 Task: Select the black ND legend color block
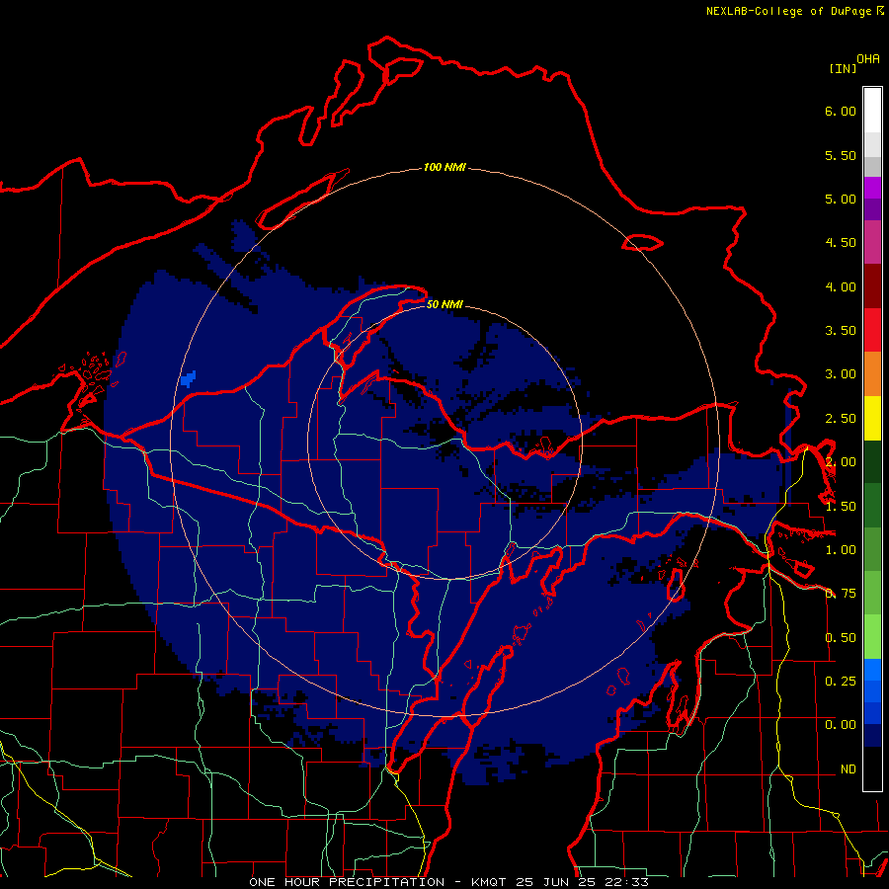coord(872,768)
